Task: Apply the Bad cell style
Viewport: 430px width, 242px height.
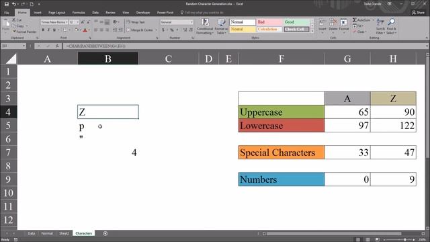Action: 269,22
